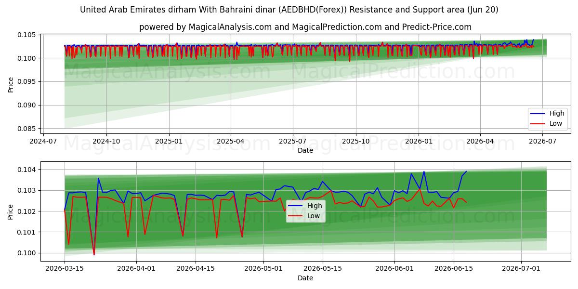Click the '2024-07' date tick label

click(44, 142)
